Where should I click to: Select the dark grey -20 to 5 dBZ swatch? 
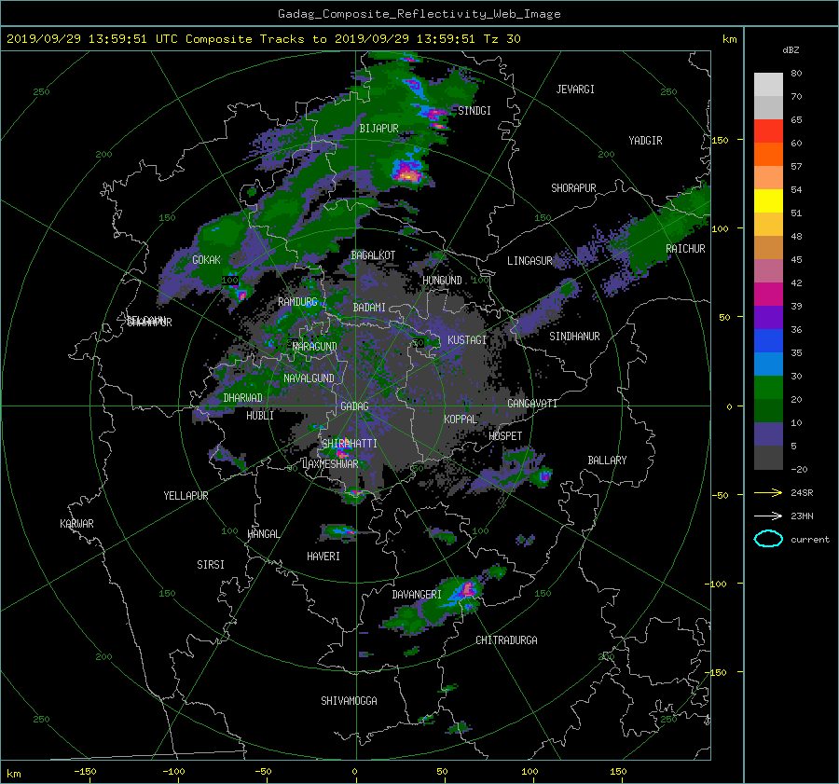[768, 458]
